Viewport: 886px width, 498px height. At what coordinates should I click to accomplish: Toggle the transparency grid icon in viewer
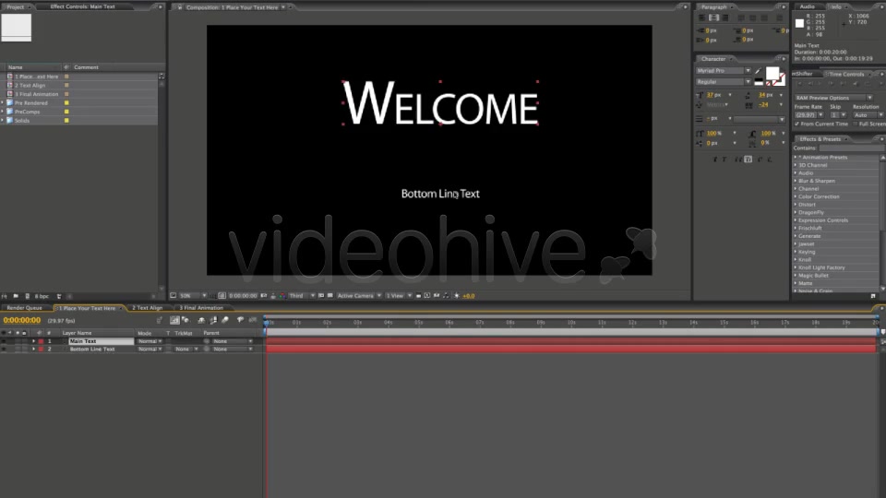click(x=329, y=295)
